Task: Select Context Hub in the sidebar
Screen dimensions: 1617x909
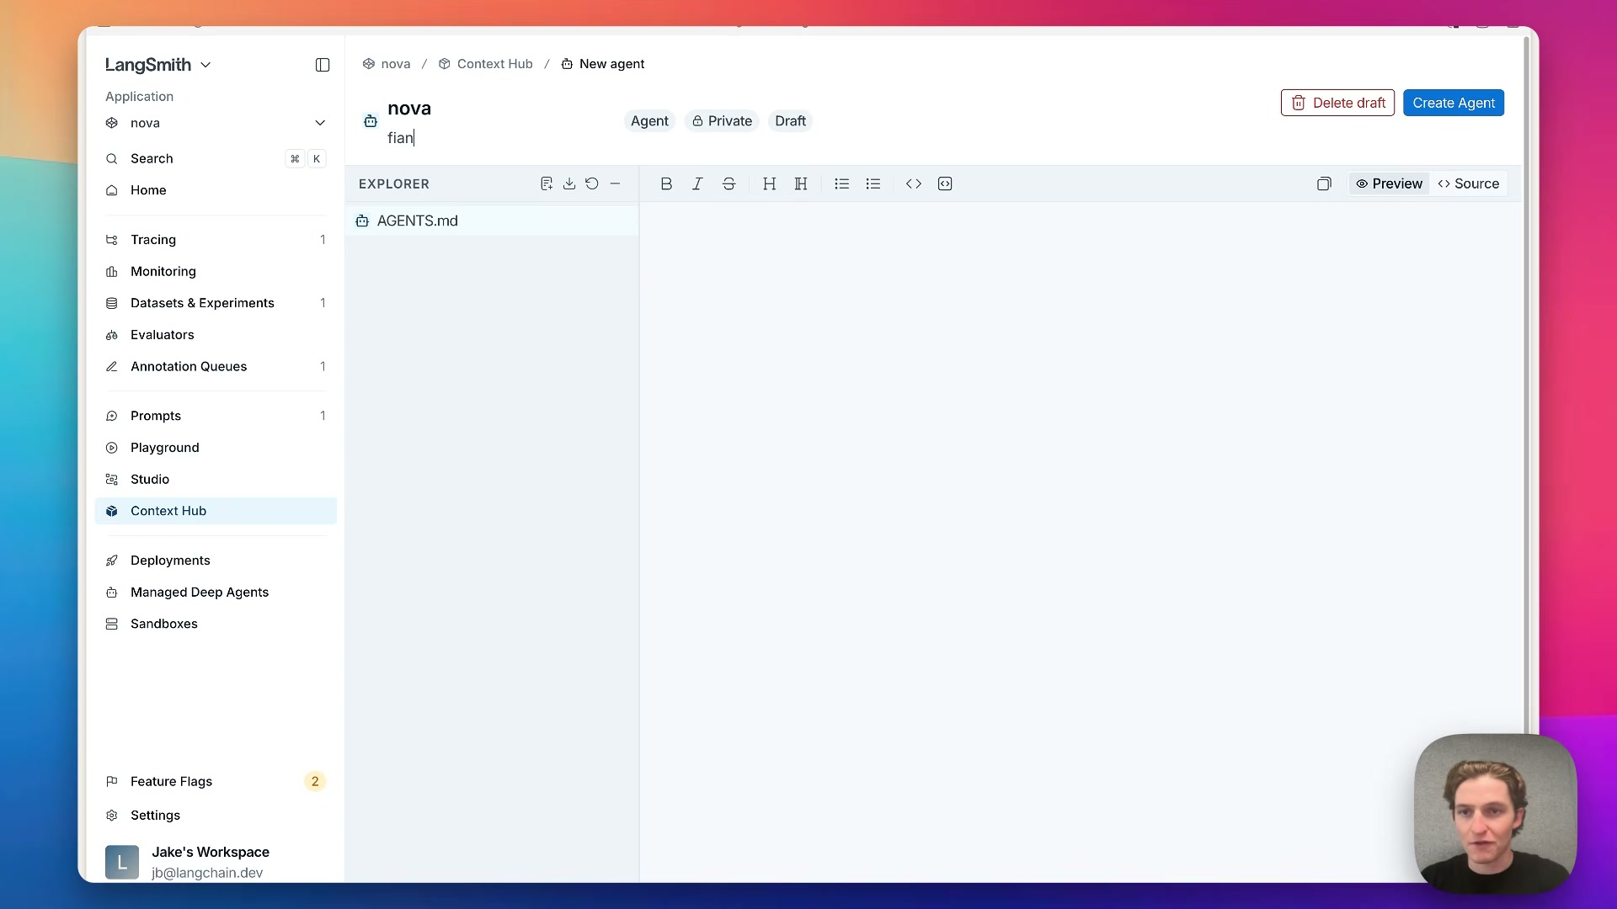Action: pyautogui.click(x=216, y=511)
